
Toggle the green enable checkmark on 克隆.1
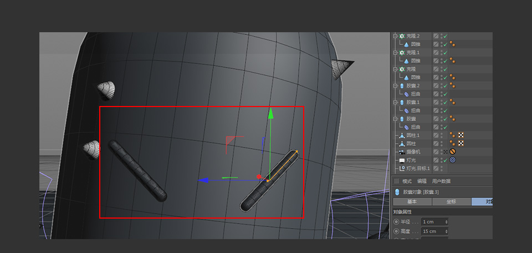pos(446,52)
